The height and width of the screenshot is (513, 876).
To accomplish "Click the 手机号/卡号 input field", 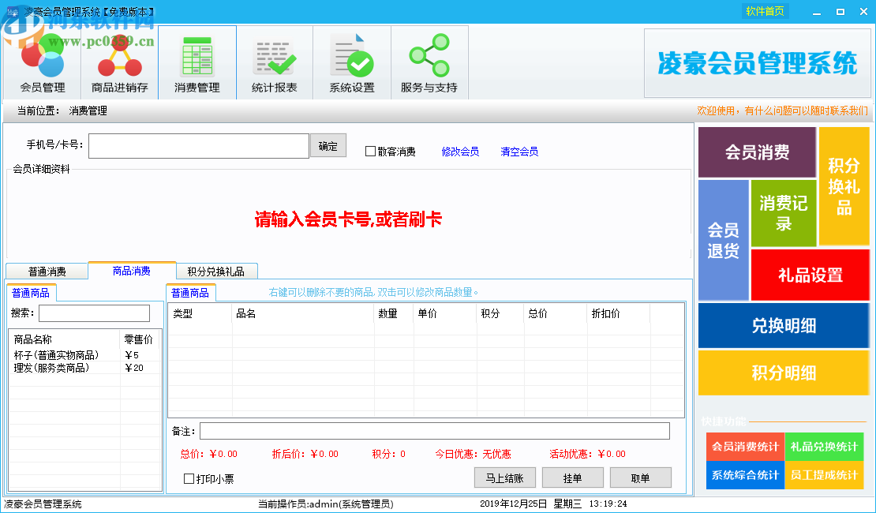I will [x=198, y=145].
